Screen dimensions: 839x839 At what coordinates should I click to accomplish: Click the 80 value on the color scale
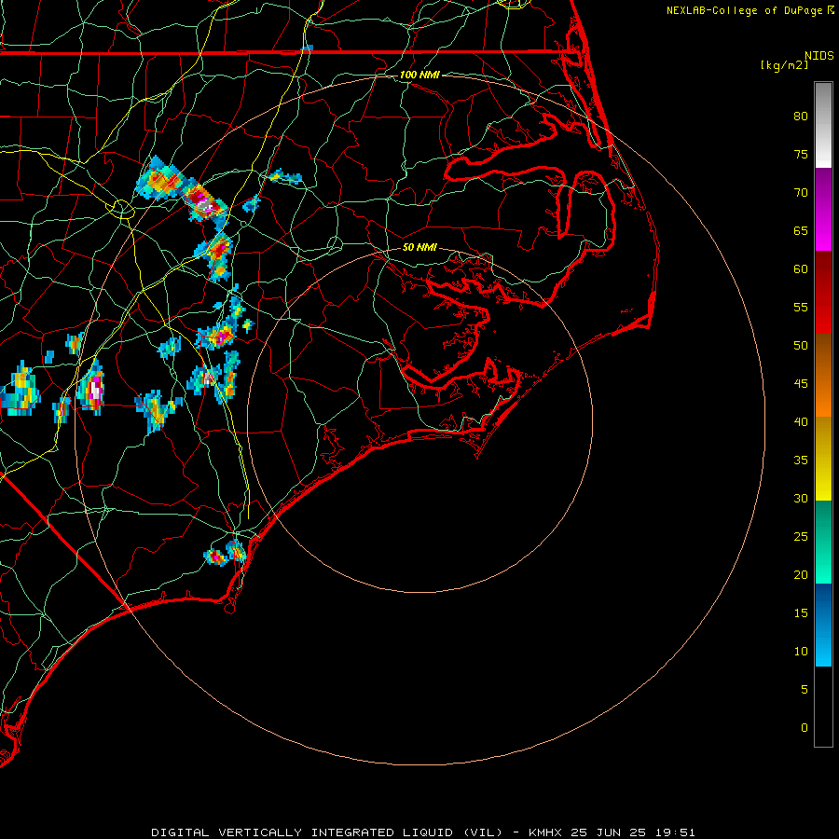point(801,117)
